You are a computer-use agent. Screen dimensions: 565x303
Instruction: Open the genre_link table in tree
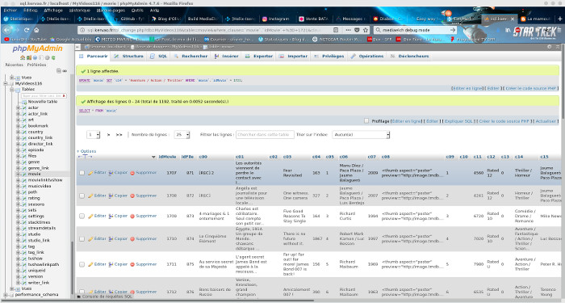point(38,168)
